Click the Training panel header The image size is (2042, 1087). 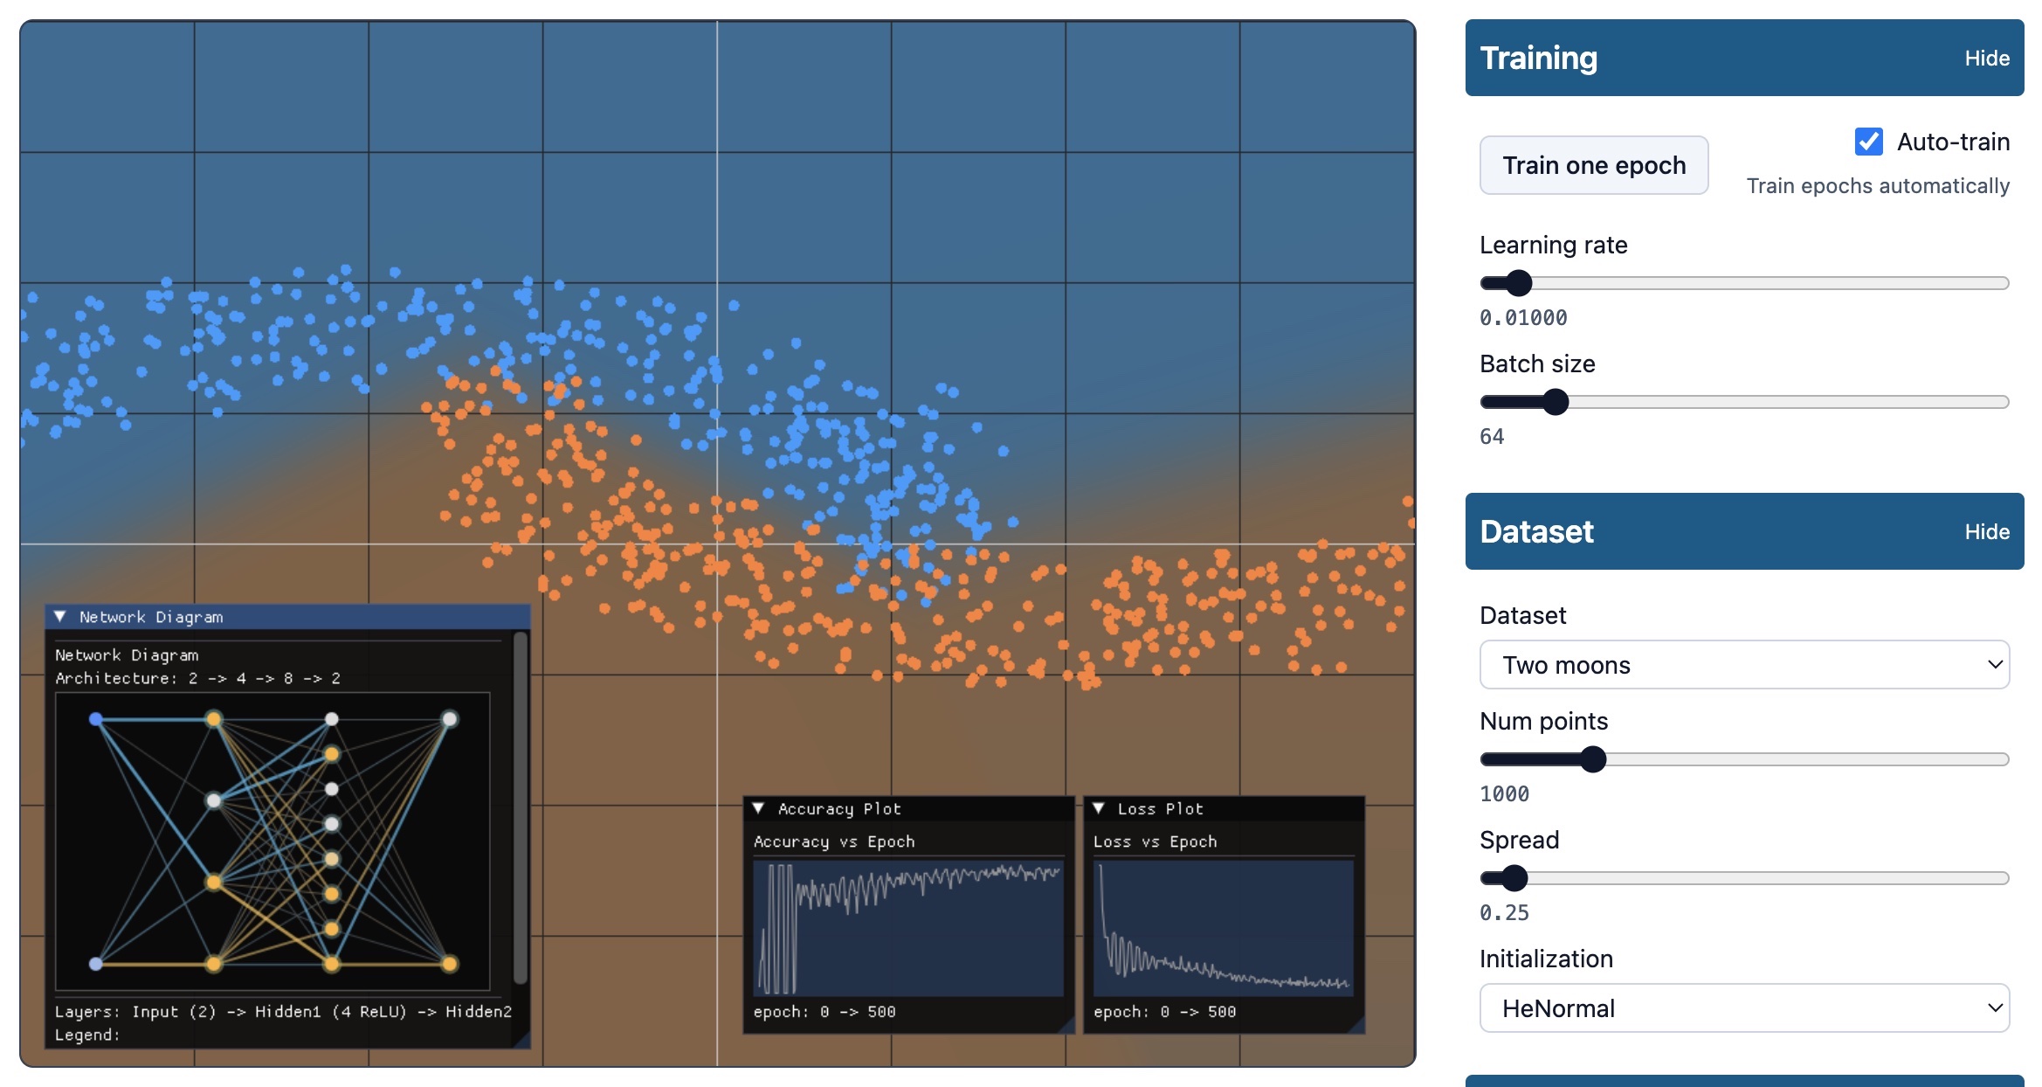click(x=1538, y=58)
